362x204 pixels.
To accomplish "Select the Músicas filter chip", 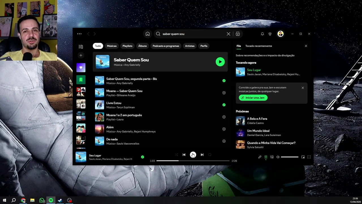I will pyautogui.click(x=112, y=46).
